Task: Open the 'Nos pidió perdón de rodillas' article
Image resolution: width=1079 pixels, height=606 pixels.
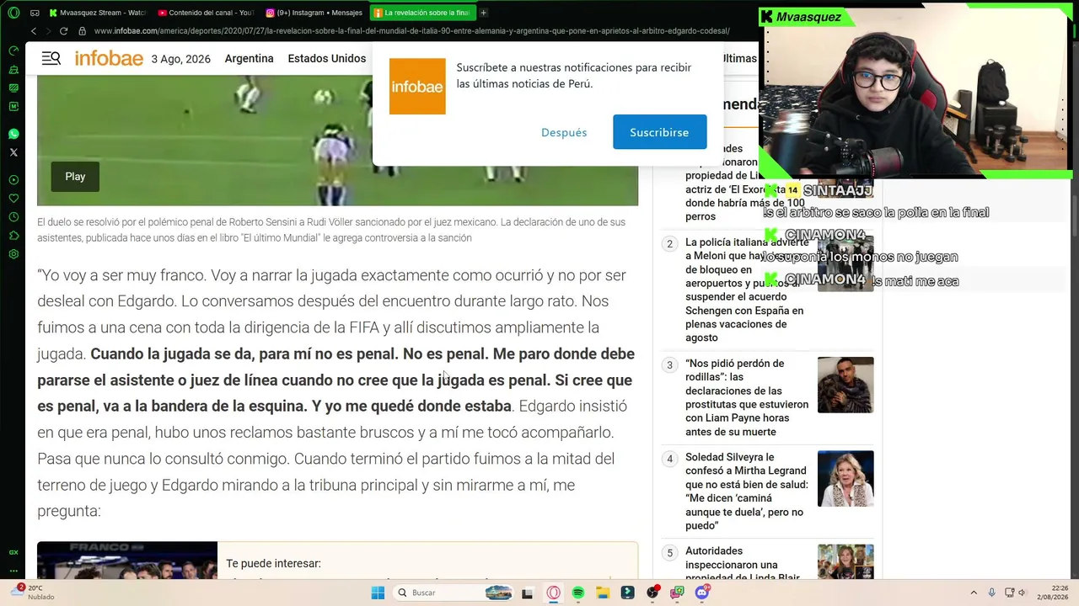Action: pos(747,397)
